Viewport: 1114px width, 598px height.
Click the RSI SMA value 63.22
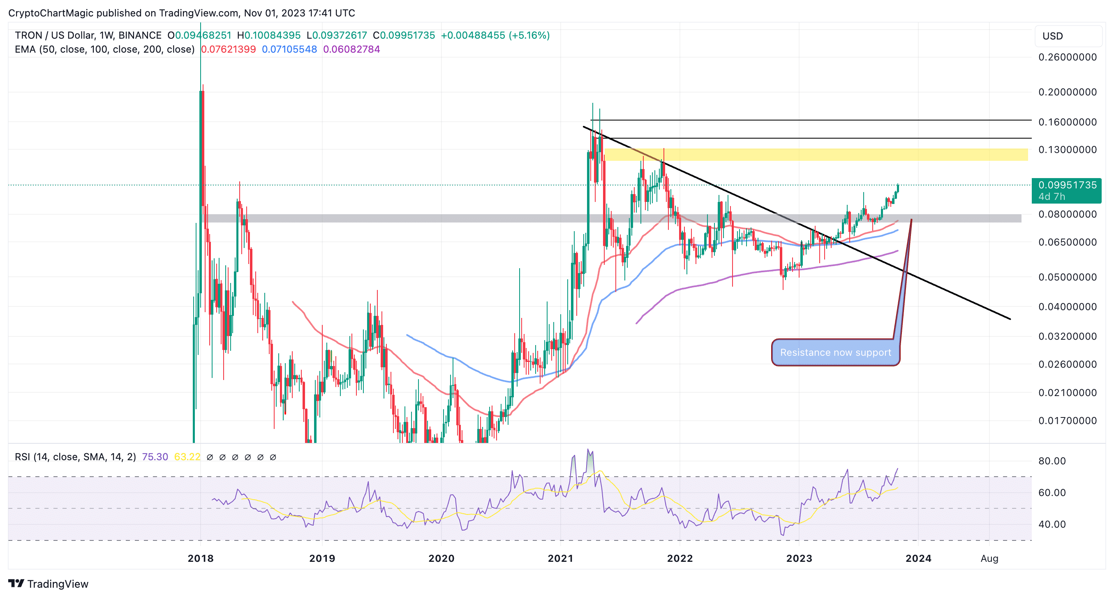pos(187,457)
